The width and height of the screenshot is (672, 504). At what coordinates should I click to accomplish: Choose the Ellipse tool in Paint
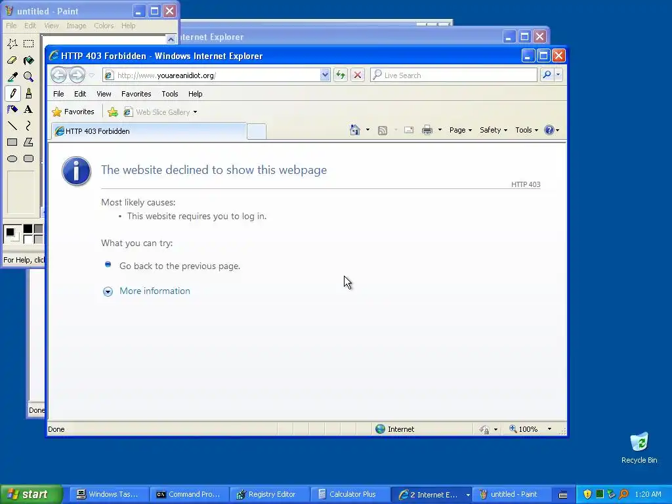click(12, 159)
